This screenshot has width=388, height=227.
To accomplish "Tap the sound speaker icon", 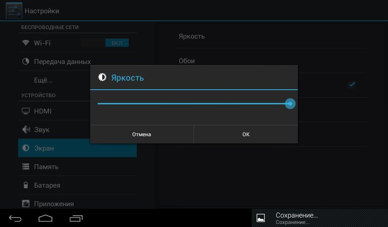I will pyautogui.click(x=26, y=130).
